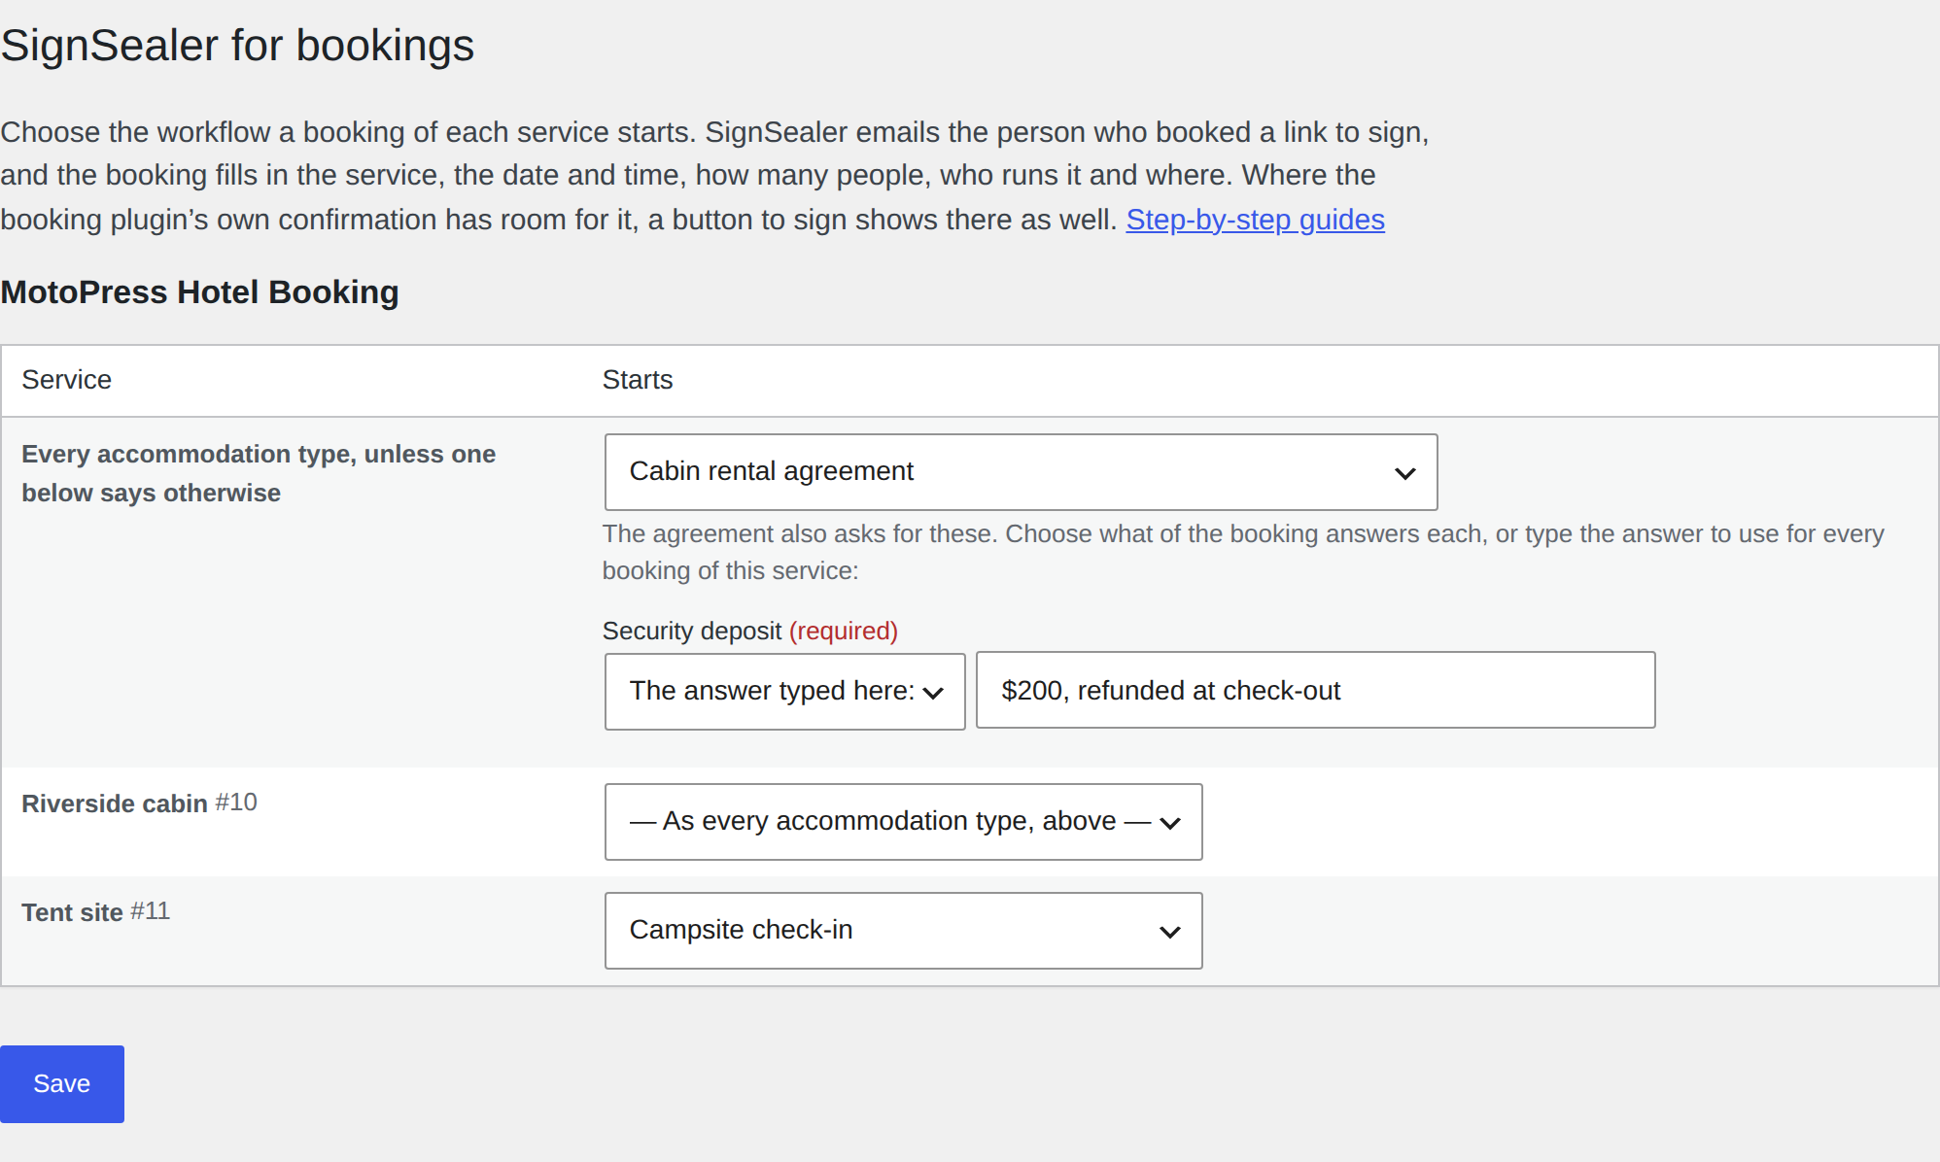The width and height of the screenshot is (1940, 1162).
Task: Click the Save button
Action: (62, 1084)
